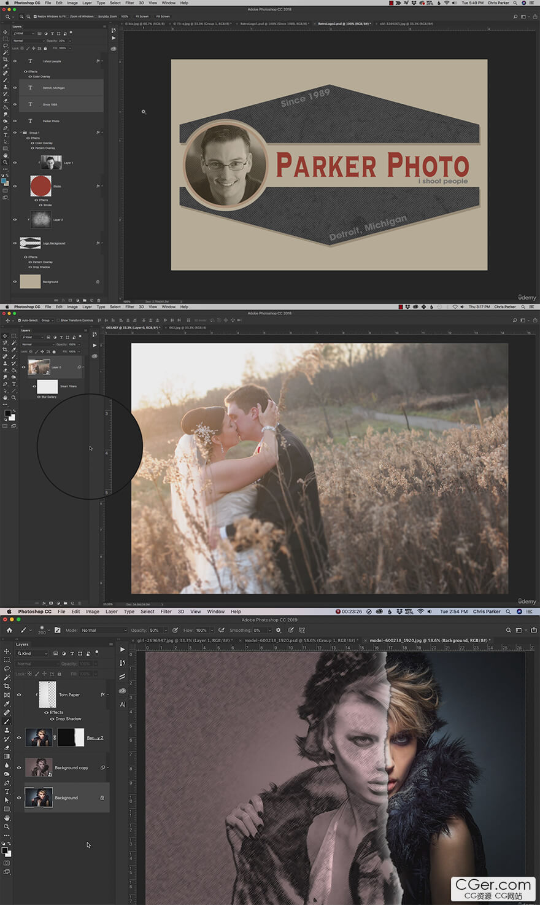Screen dimensions: 540x905
Task: Open the Image menu in the logo window
Action: (72, 3)
